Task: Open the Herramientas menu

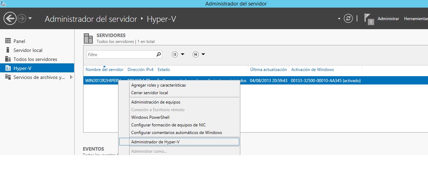Action: pyautogui.click(x=416, y=19)
